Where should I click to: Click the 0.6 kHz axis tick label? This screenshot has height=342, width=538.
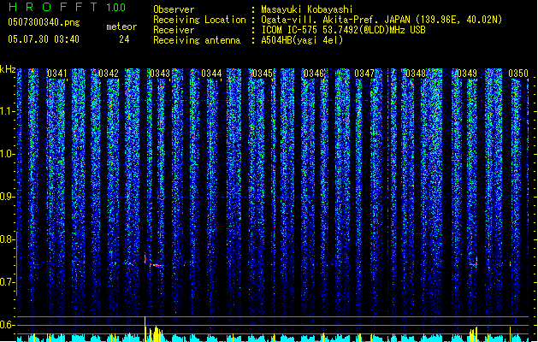(8, 325)
